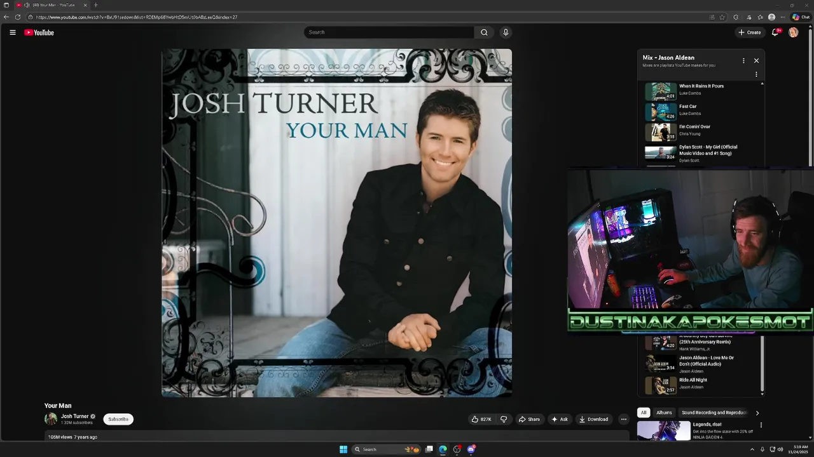Open clock showing 5:19 AM
Image resolution: width=814 pixels, height=457 pixels.
coord(800,449)
